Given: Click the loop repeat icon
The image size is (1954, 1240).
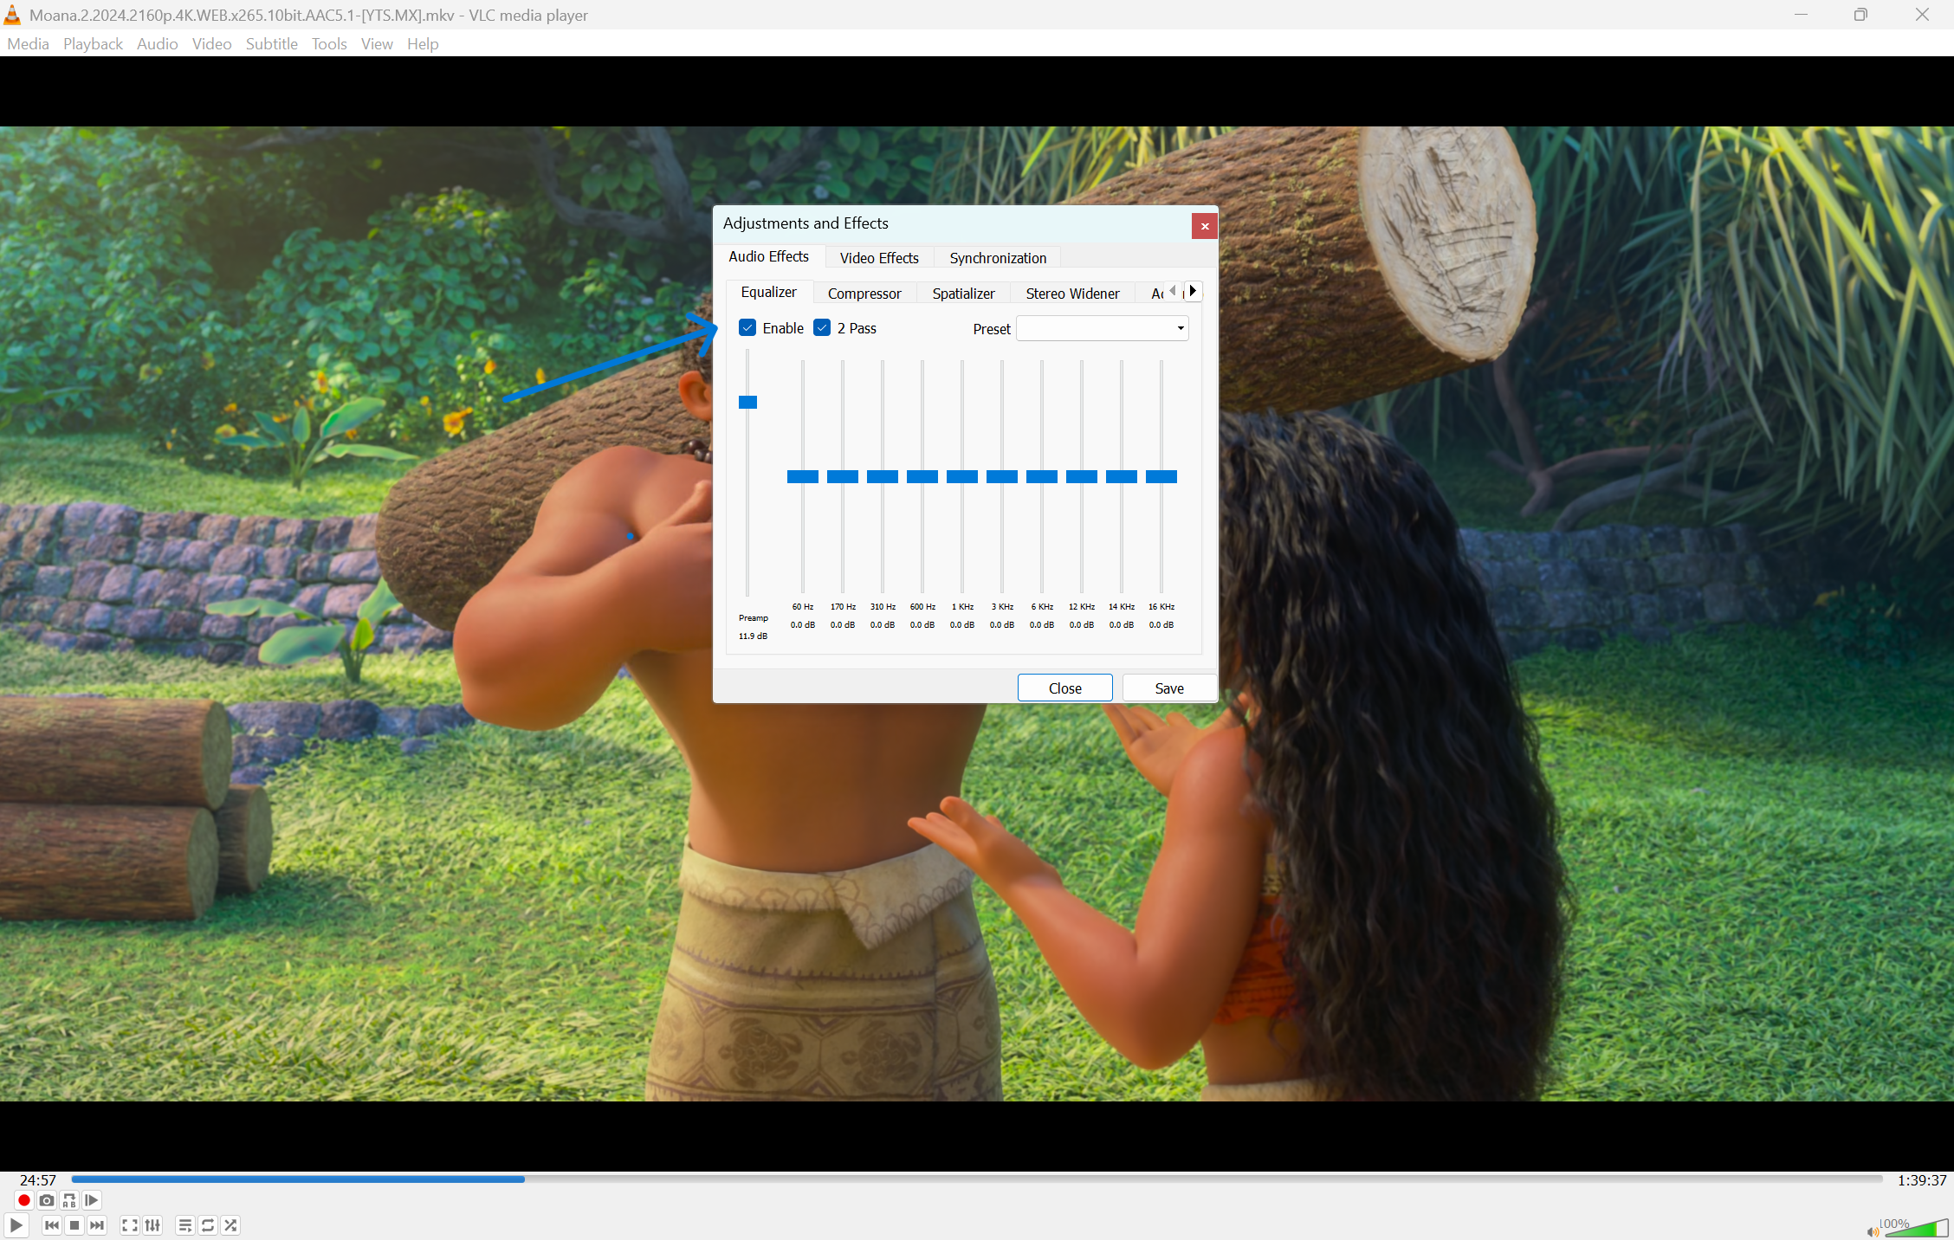Looking at the screenshot, I should coord(208,1225).
